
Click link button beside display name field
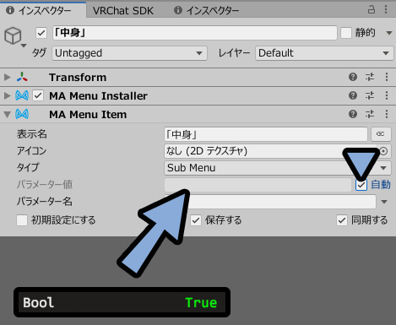coord(381,134)
